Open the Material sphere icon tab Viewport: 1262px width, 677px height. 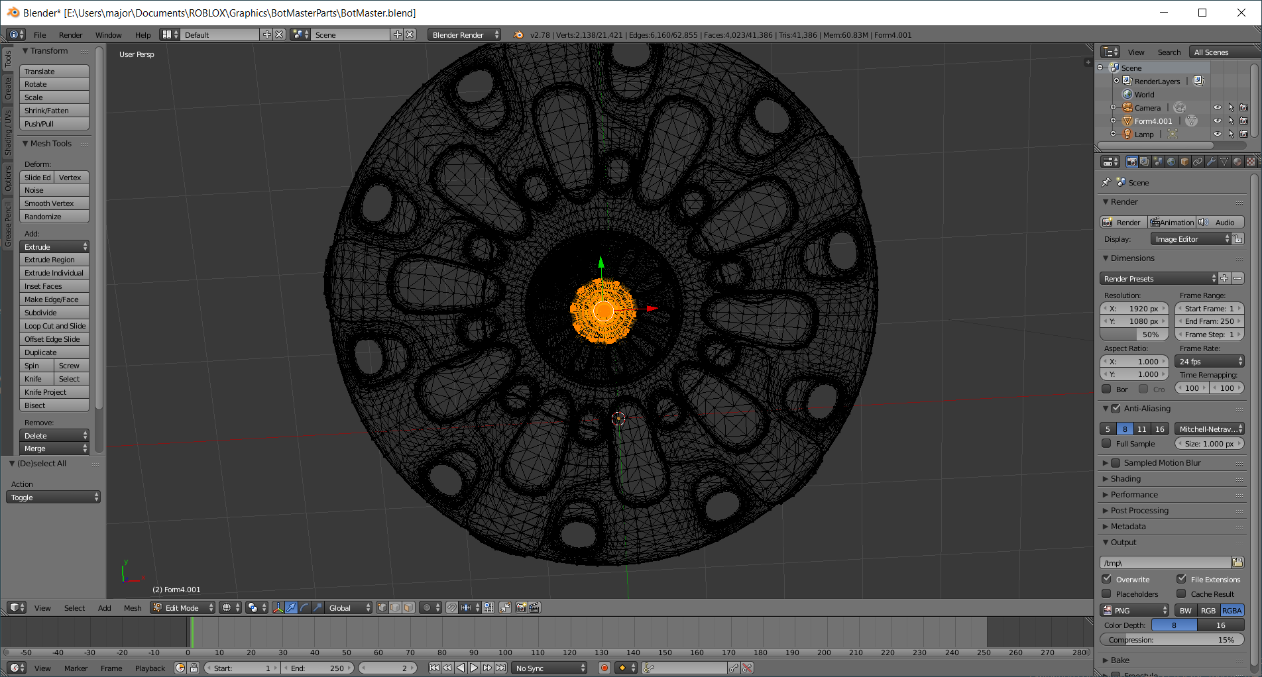click(x=1237, y=162)
